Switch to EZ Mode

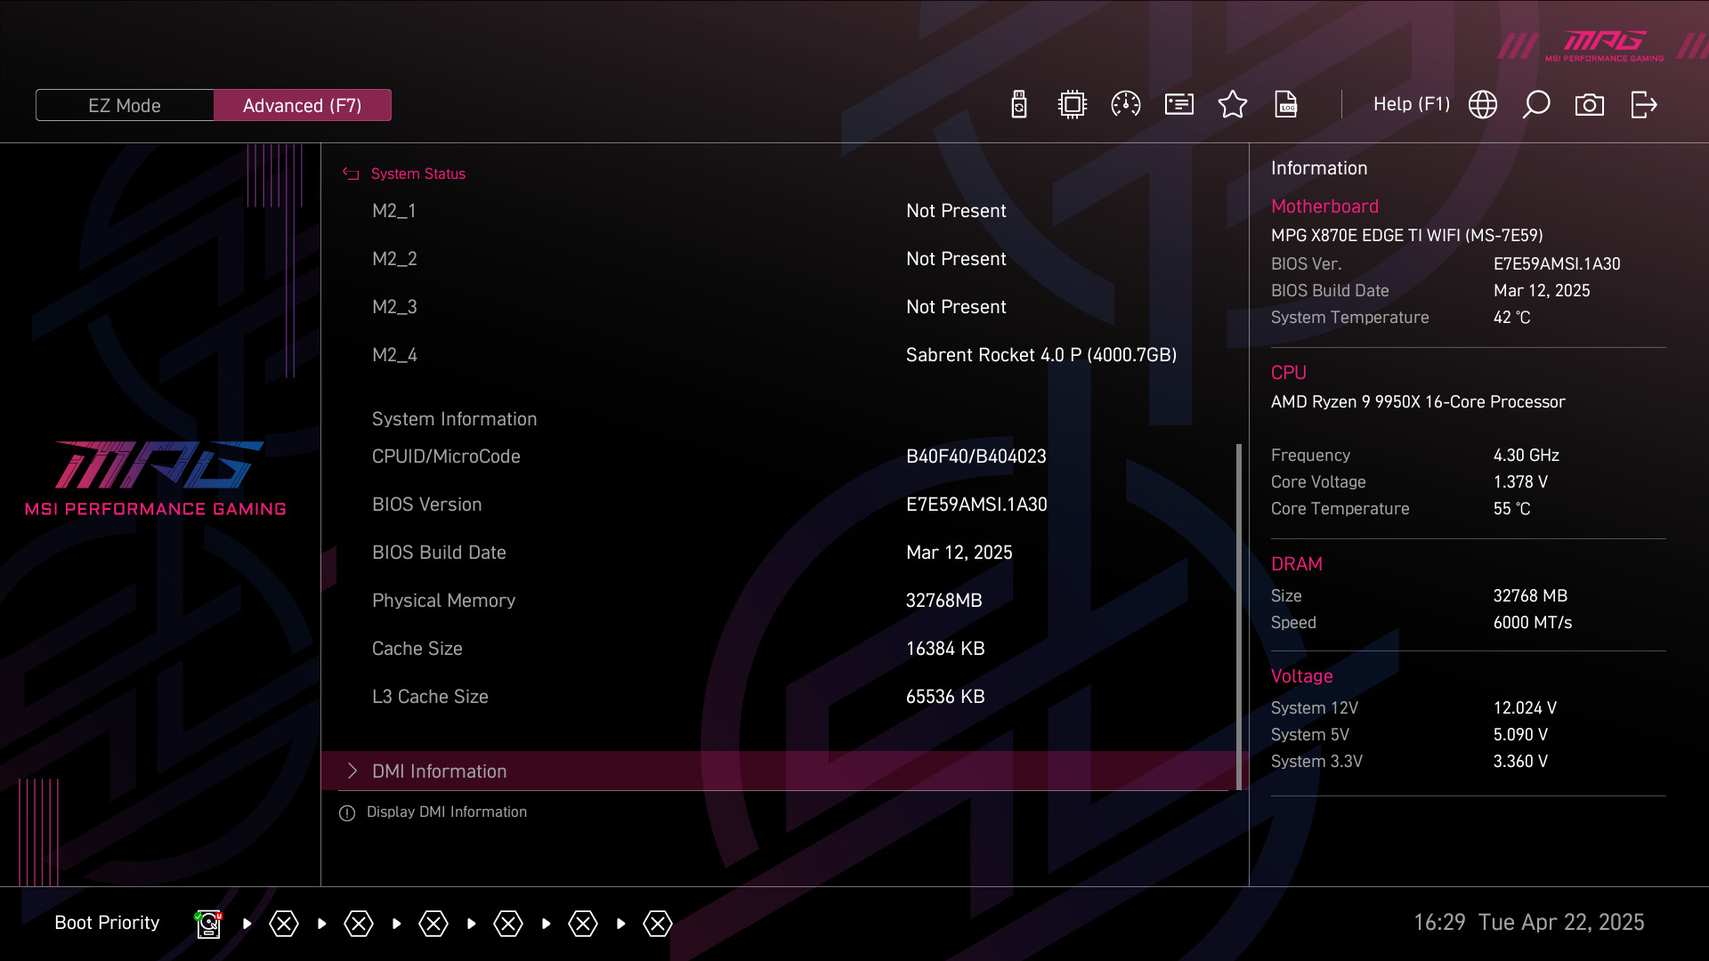(125, 105)
